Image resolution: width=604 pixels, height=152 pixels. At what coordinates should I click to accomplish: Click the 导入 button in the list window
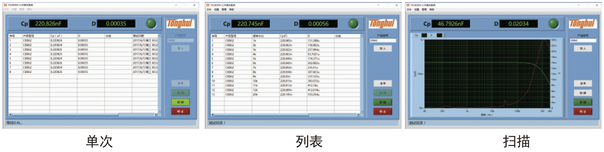click(382, 48)
